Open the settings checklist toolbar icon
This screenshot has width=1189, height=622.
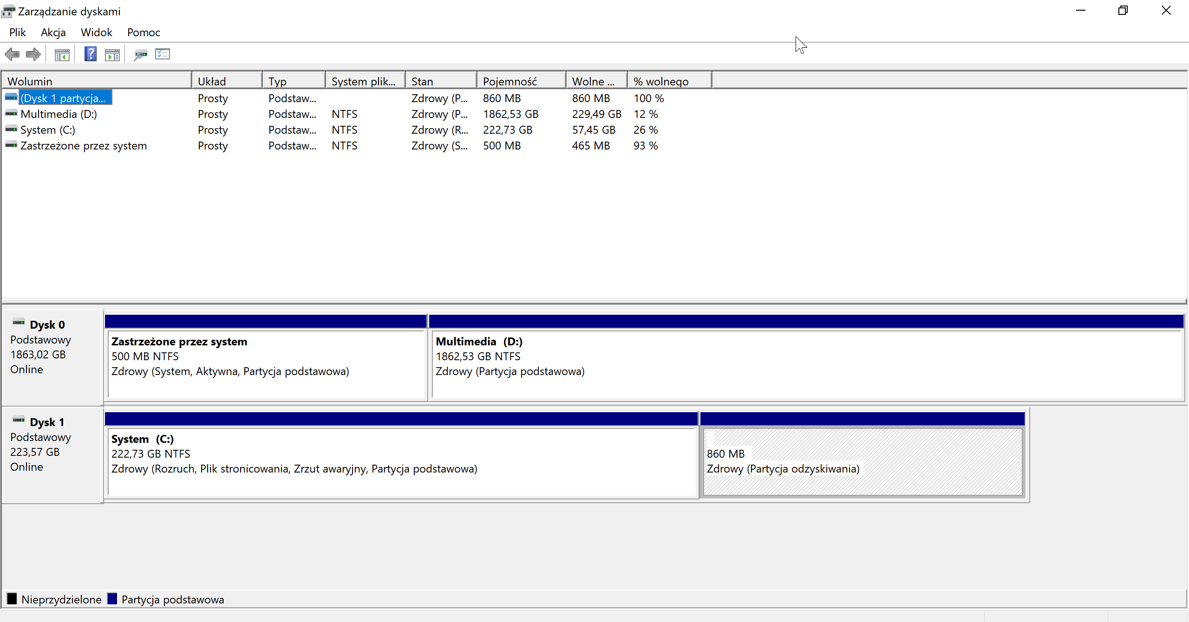(x=163, y=54)
